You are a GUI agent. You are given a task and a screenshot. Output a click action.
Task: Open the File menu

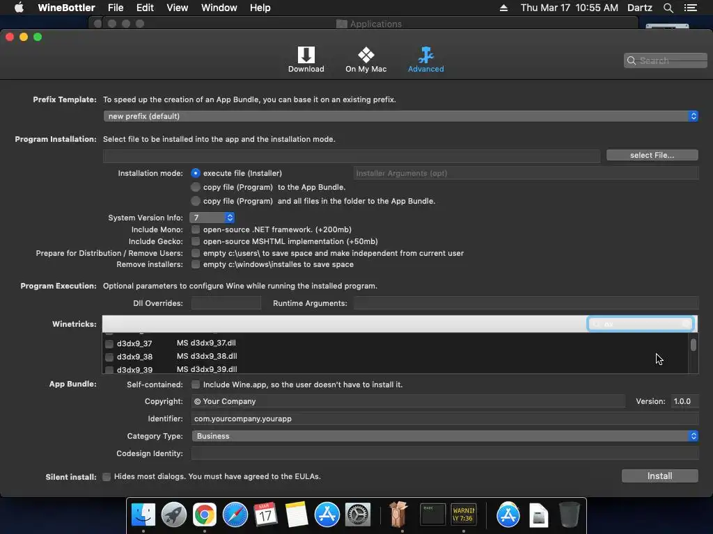[x=116, y=8]
